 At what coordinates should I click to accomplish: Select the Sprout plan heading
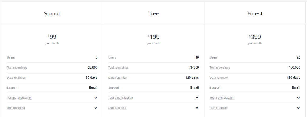[x=52, y=13]
